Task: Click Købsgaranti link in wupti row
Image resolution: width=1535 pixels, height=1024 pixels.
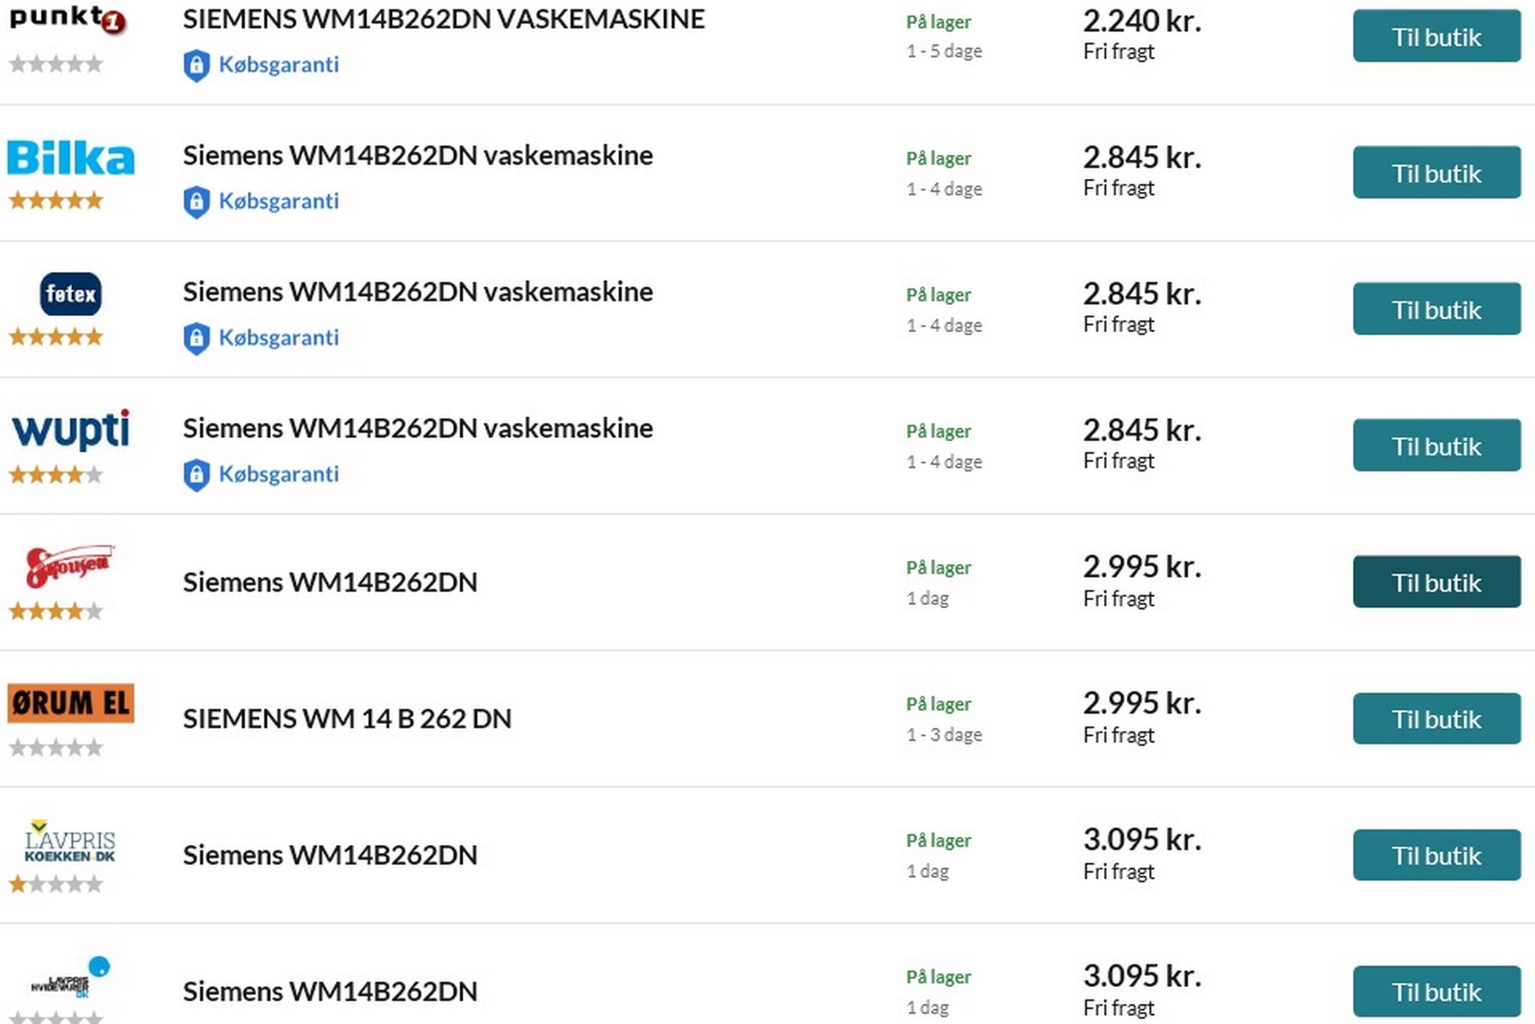Action: (279, 474)
